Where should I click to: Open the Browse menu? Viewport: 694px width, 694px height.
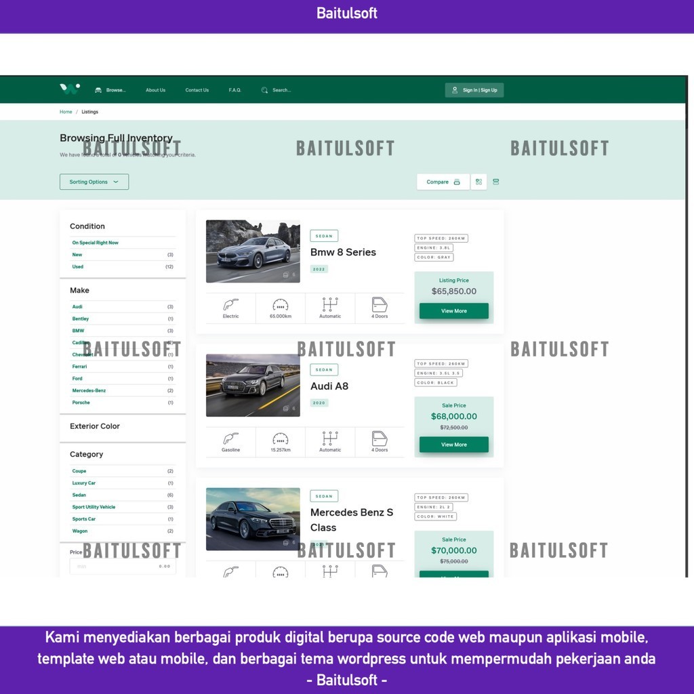pos(110,90)
